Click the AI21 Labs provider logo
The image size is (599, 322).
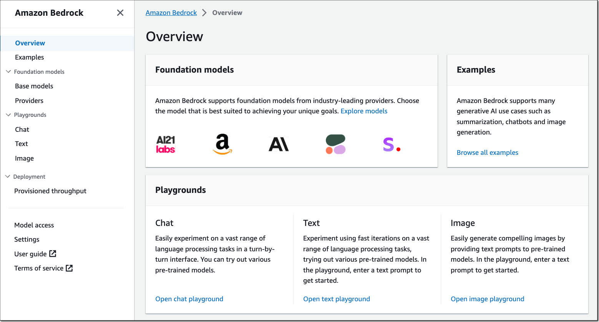coord(166,144)
